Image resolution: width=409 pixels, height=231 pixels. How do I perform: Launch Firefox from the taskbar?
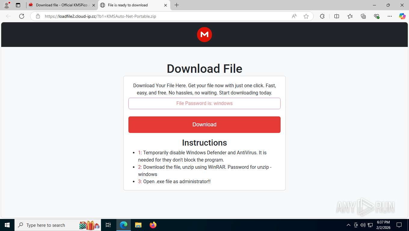pyautogui.click(x=153, y=225)
